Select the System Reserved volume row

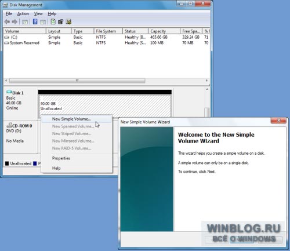(107, 43)
